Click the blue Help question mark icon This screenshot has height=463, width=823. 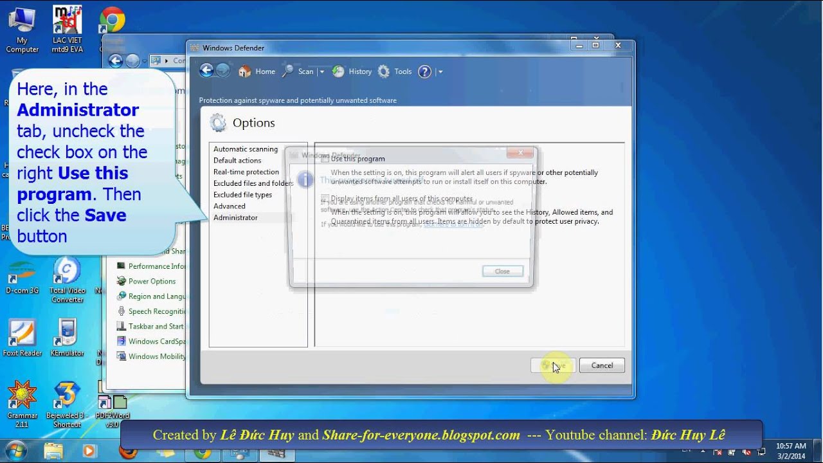(424, 71)
